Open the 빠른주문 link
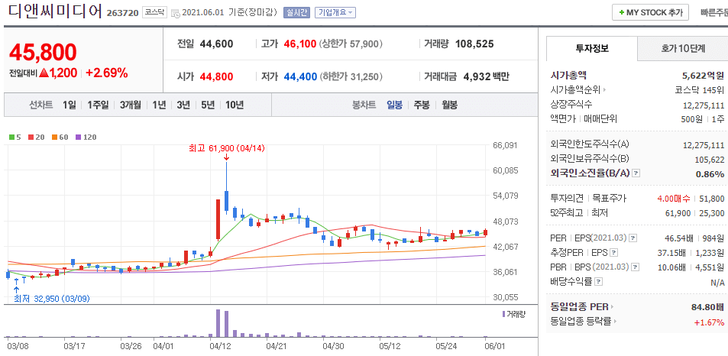This screenshot has width=728, height=356. [x=714, y=12]
